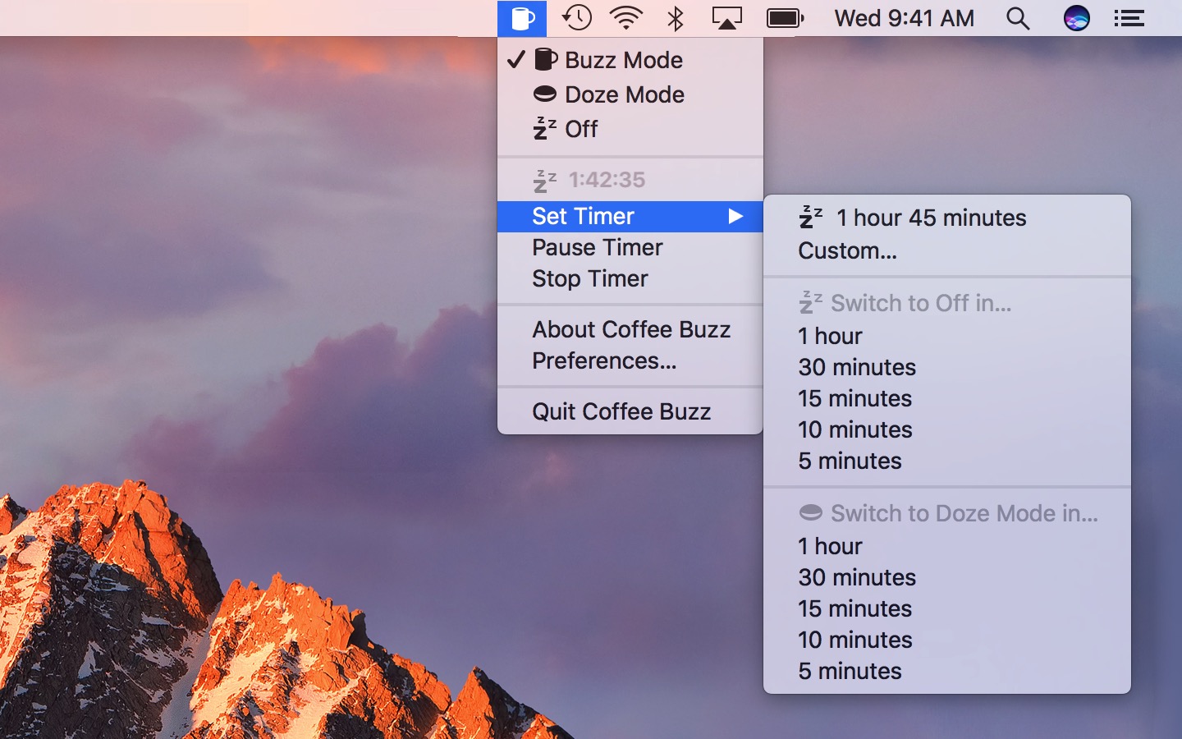Quit Coffee Buzz
The width and height of the screenshot is (1182, 739).
click(621, 411)
